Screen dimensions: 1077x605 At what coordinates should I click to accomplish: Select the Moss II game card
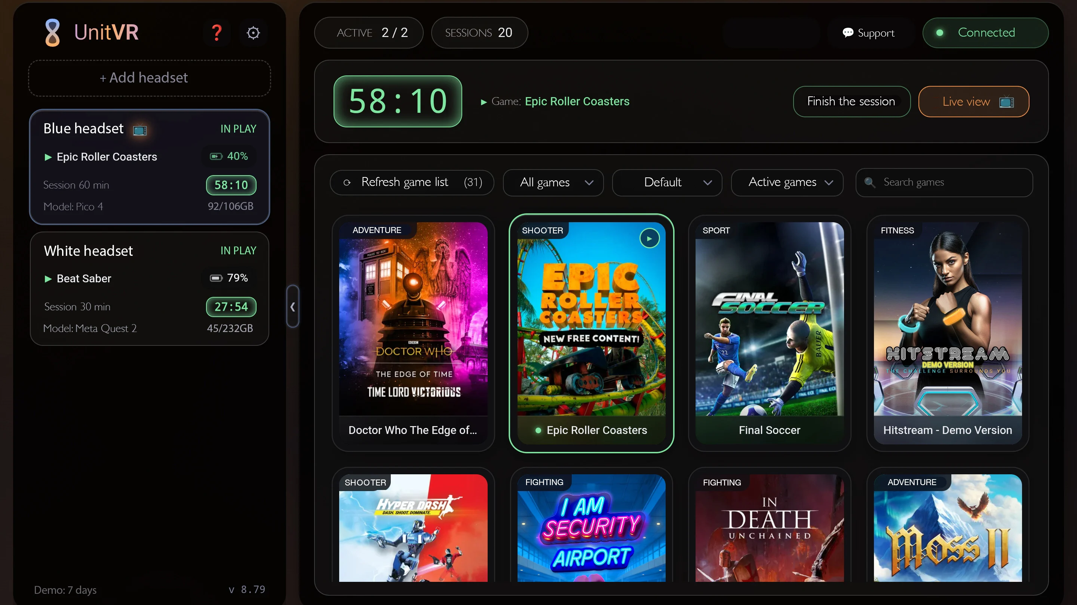coord(947,525)
